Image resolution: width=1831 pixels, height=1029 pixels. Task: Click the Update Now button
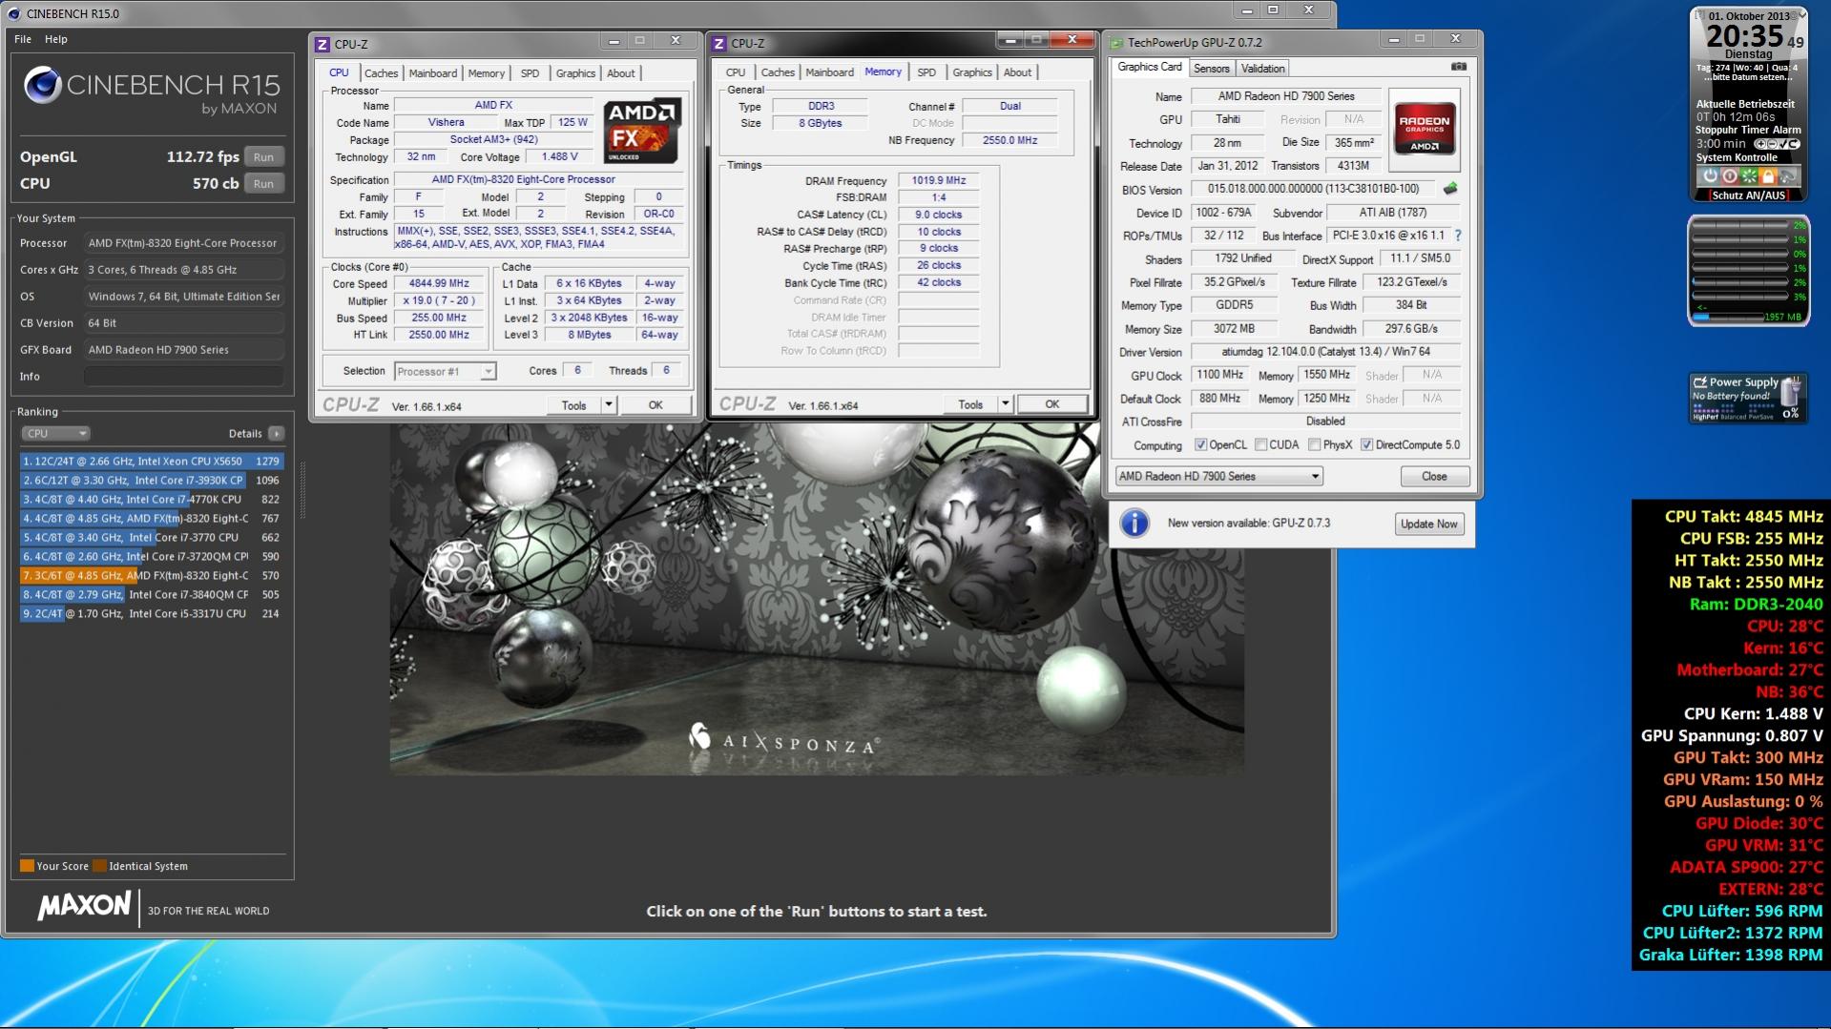[1428, 524]
